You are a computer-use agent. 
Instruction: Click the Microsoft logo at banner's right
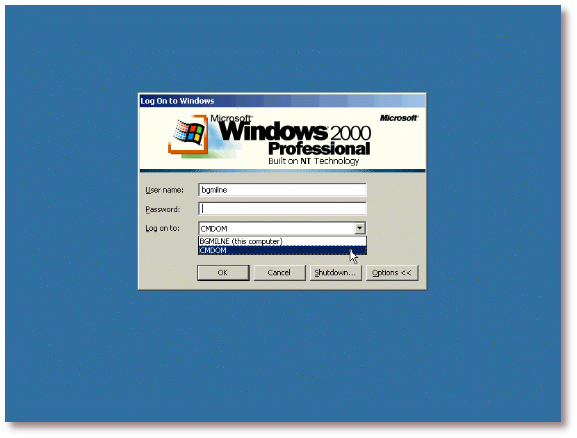(399, 118)
